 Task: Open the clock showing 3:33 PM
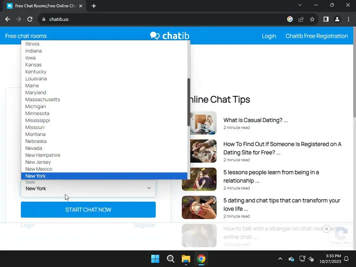[x=330, y=259]
